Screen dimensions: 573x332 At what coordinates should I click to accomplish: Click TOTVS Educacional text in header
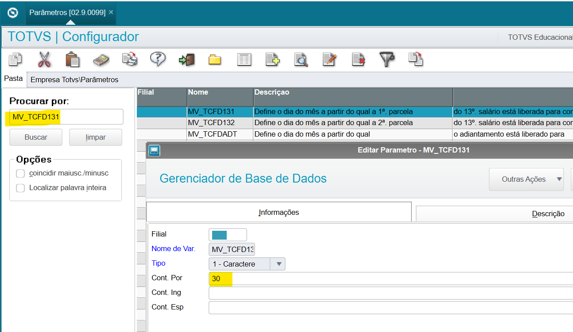[x=540, y=37]
